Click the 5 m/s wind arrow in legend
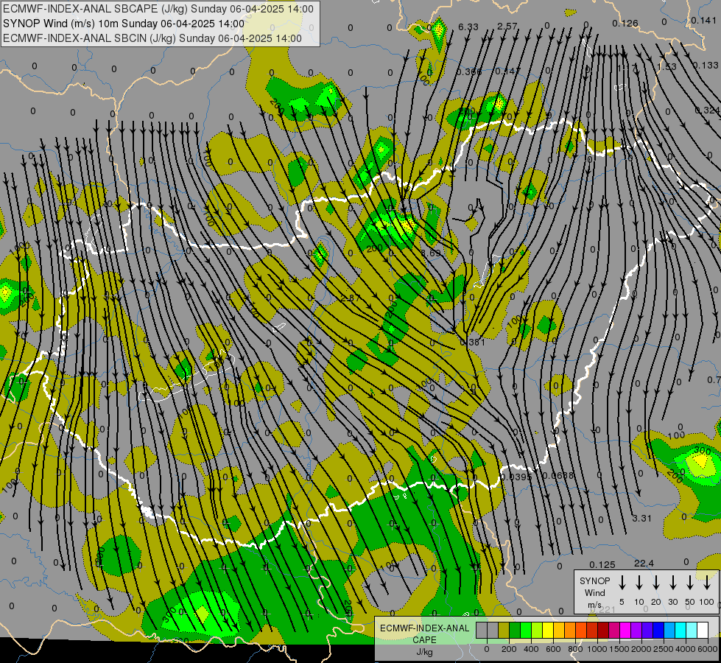Viewport: 721px width, 663px height. pos(622,582)
